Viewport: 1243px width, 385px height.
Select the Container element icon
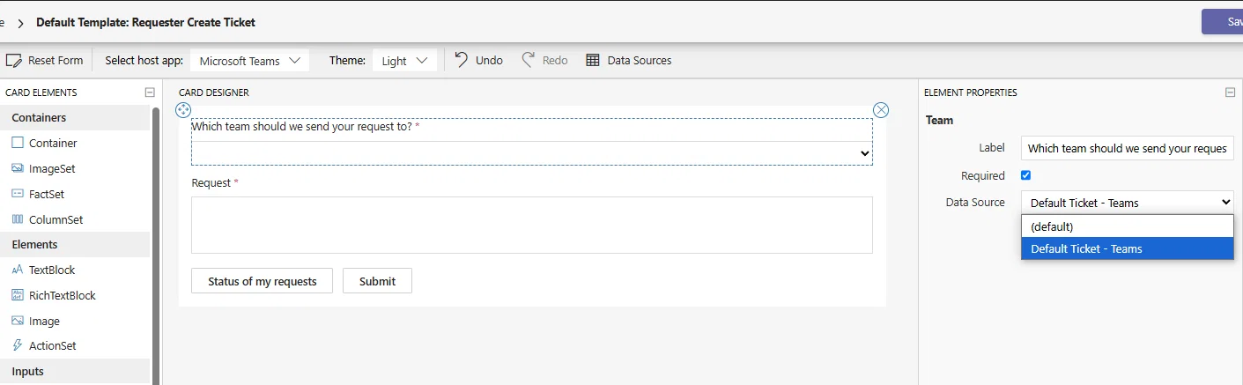(x=18, y=143)
